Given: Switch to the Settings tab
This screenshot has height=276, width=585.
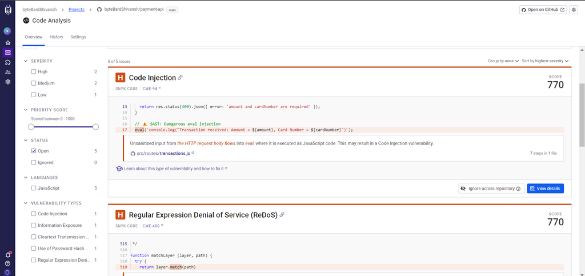Looking at the screenshot, I should pyautogui.click(x=78, y=37).
